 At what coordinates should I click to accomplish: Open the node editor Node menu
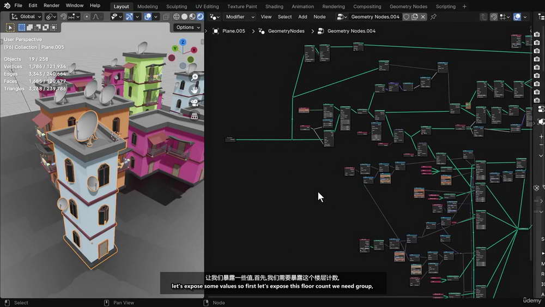tap(319, 17)
